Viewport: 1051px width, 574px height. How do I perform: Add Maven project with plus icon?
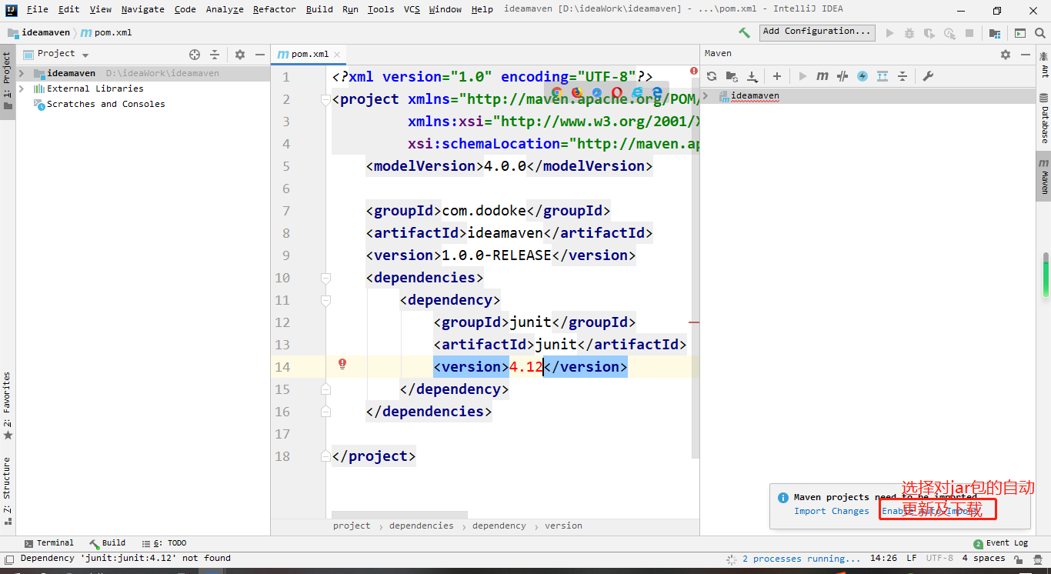(777, 76)
